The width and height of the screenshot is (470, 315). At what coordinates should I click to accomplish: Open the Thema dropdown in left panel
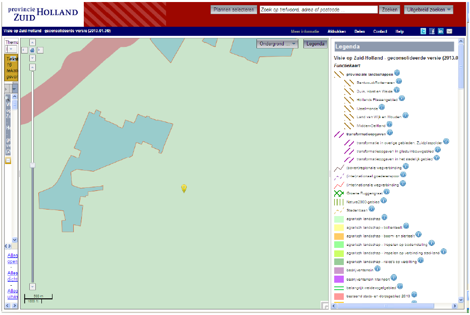click(12, 49)
